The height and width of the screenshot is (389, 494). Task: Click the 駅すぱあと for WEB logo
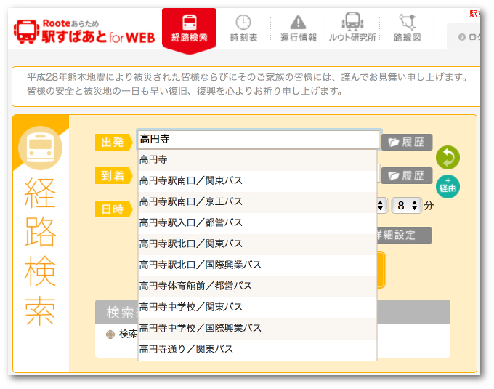click(x=84, y=31)
